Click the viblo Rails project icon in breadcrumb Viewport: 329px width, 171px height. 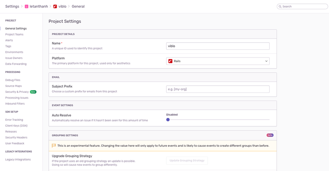(55, 6)
